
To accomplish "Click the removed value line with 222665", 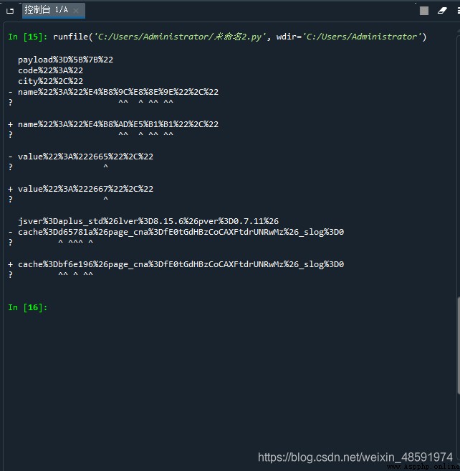I will pyautogui.click(x=81, y=157).
